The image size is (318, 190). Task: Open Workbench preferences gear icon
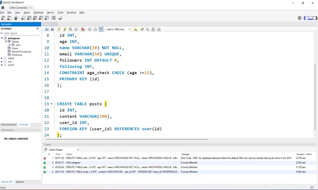[x=300, y=18]
